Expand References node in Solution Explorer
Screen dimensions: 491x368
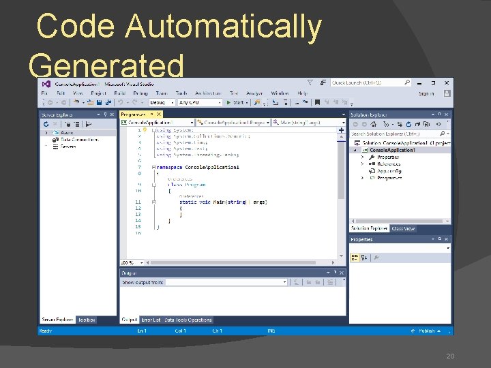pyautogui.click(x=362, y=164)
